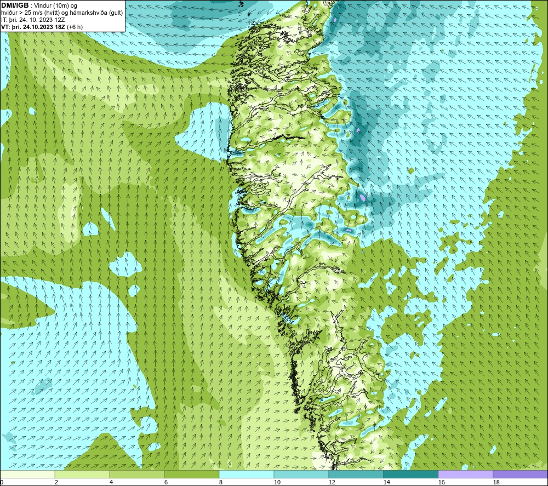Click the lavender 16–18 m/s legend swatch
This screenshot has height=486, width=548.
(x=465, y=474)
